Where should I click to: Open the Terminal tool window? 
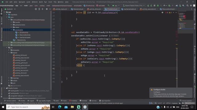(83, 101)
